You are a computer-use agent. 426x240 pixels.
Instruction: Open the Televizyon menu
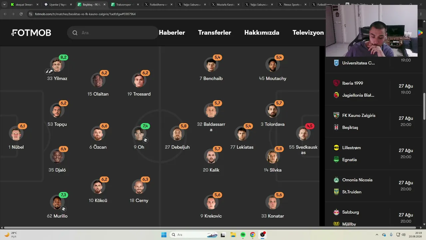pyautogui.click(x=308, y=33)
